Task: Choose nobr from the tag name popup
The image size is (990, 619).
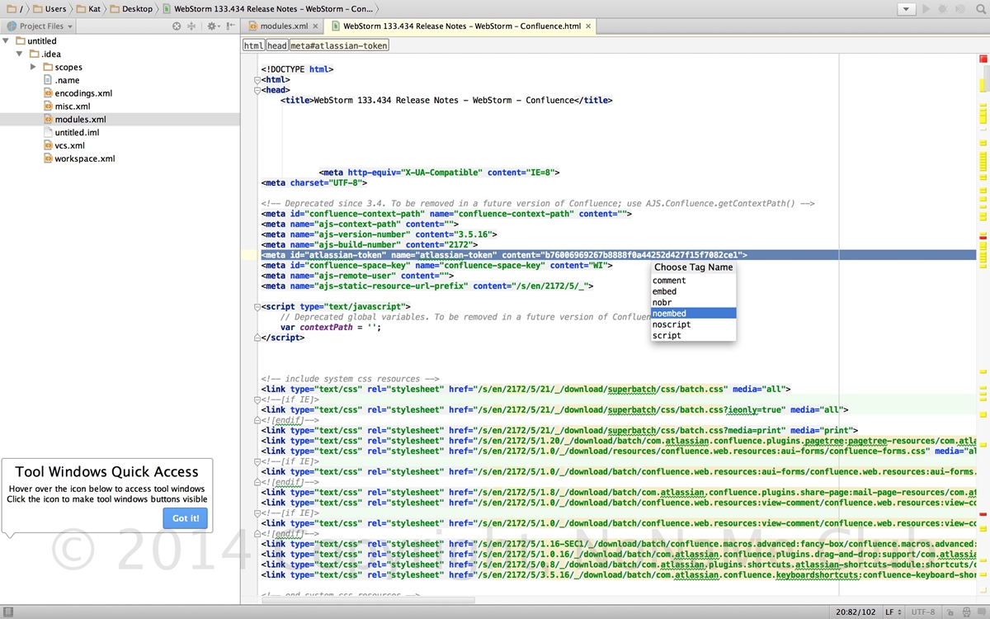Action: pyautogui.click(x=693, y=303)
